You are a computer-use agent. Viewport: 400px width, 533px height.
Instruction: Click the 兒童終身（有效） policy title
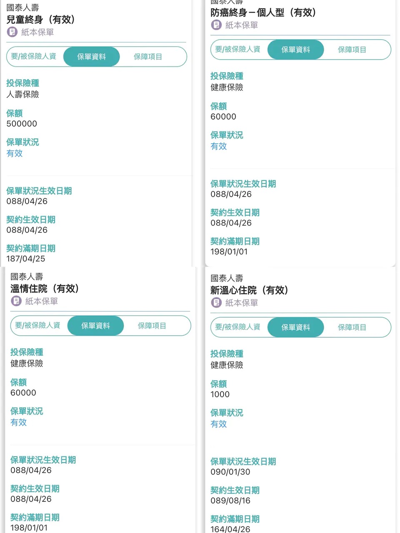pos(41,20)
